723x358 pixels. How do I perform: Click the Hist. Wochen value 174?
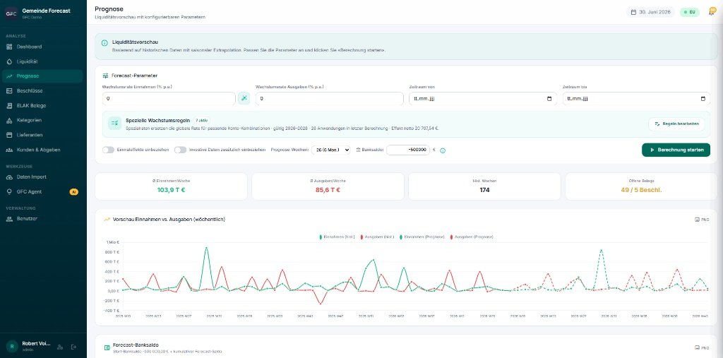coord(484,190)
